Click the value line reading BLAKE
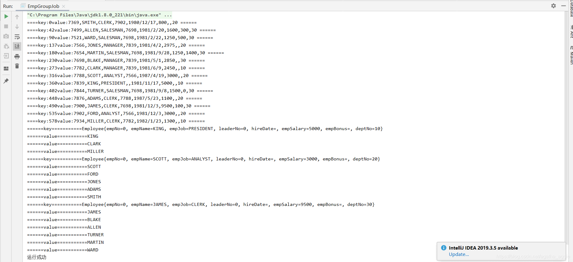 pos(64,220)
